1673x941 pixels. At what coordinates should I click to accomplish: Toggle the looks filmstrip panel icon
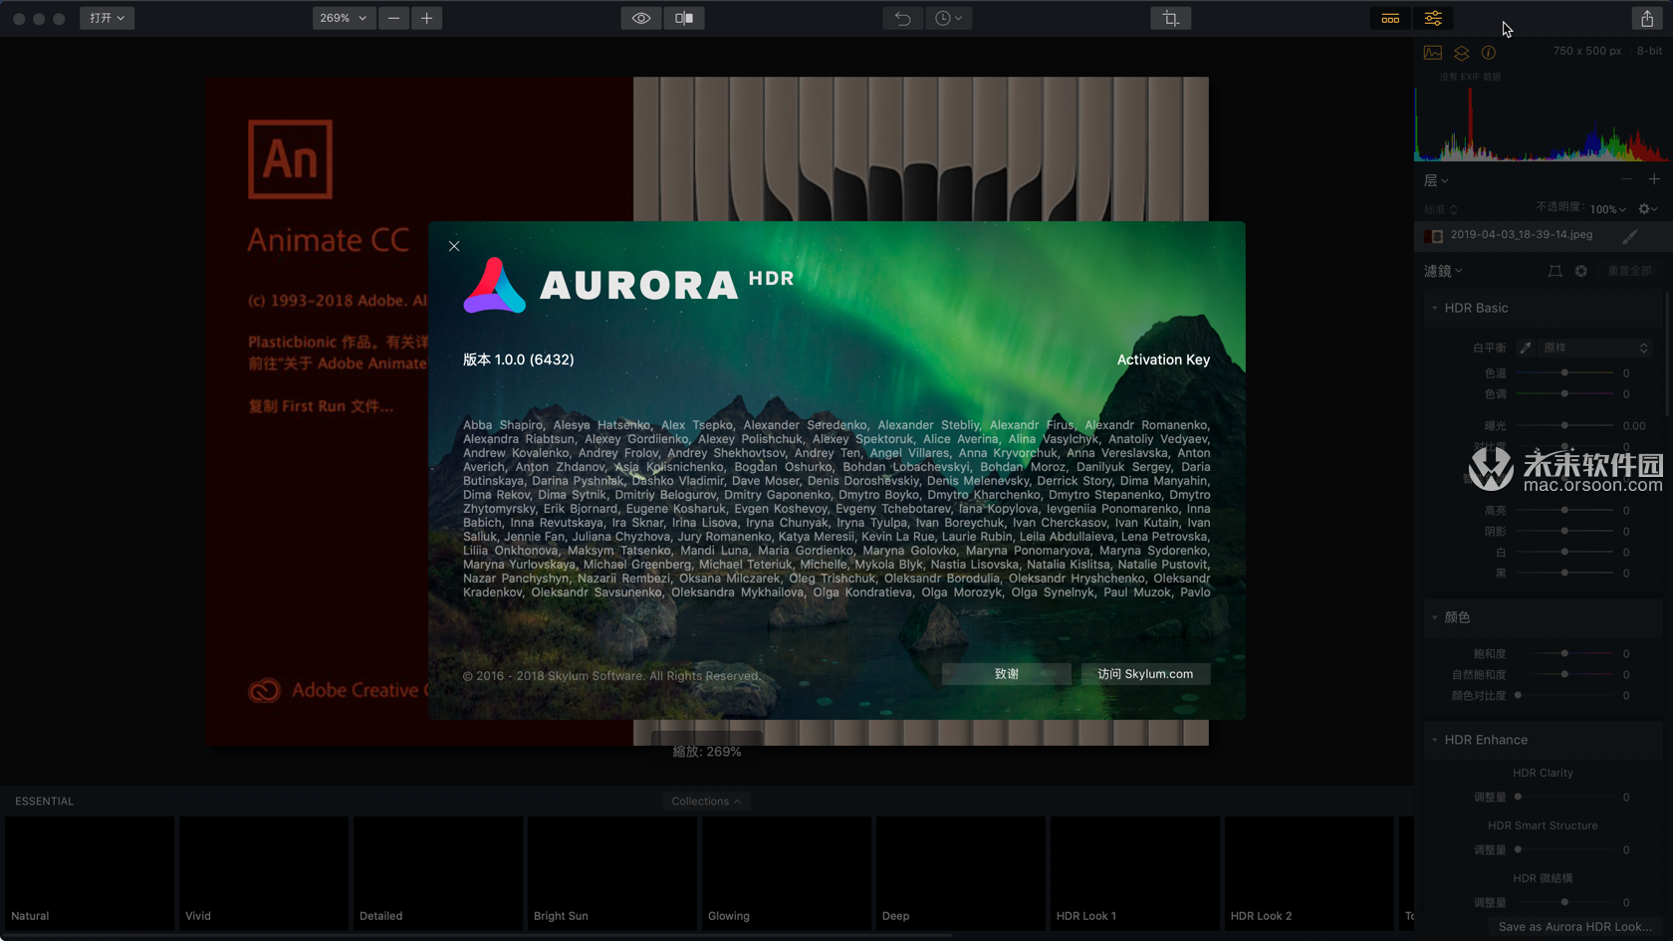(1390, 18)
